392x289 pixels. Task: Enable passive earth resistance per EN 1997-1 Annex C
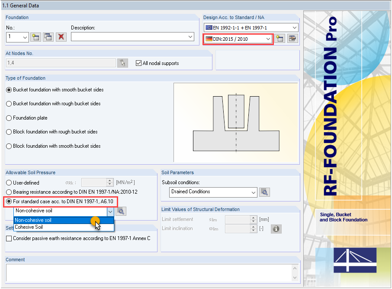pyautogui.click(x=8, y=238)
